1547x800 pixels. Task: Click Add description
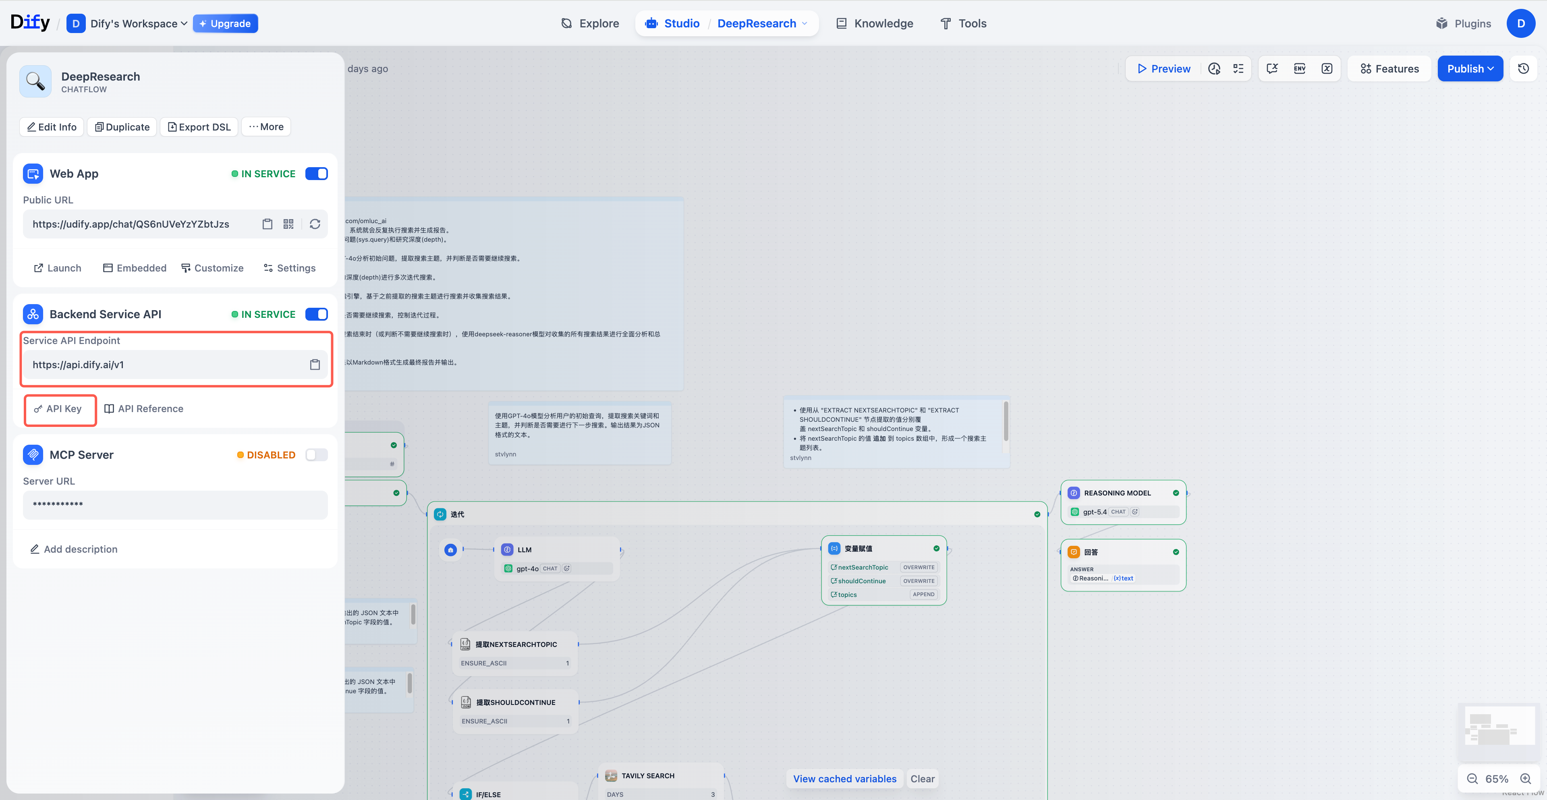tap(74, 549)
